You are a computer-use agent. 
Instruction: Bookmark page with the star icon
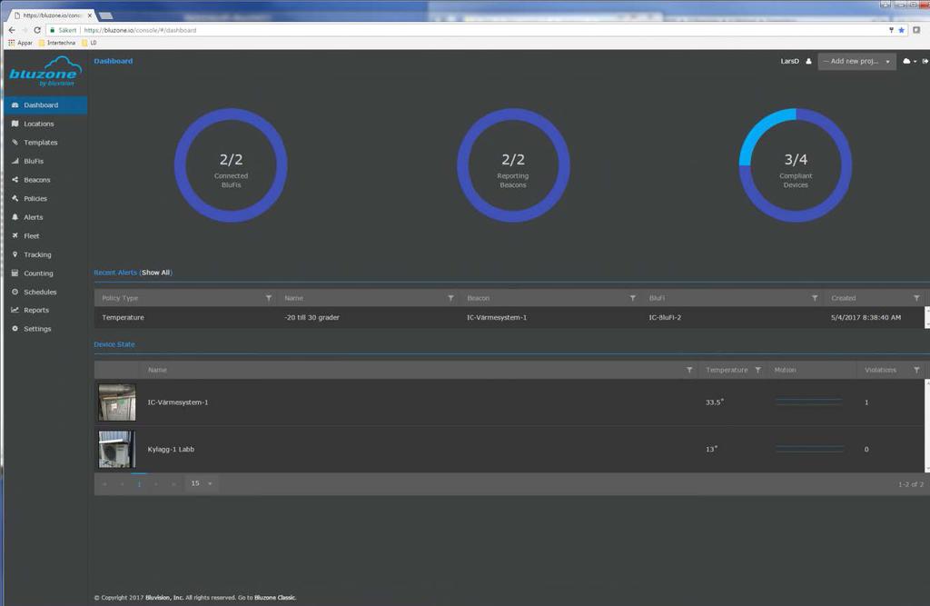click(902, 30)
